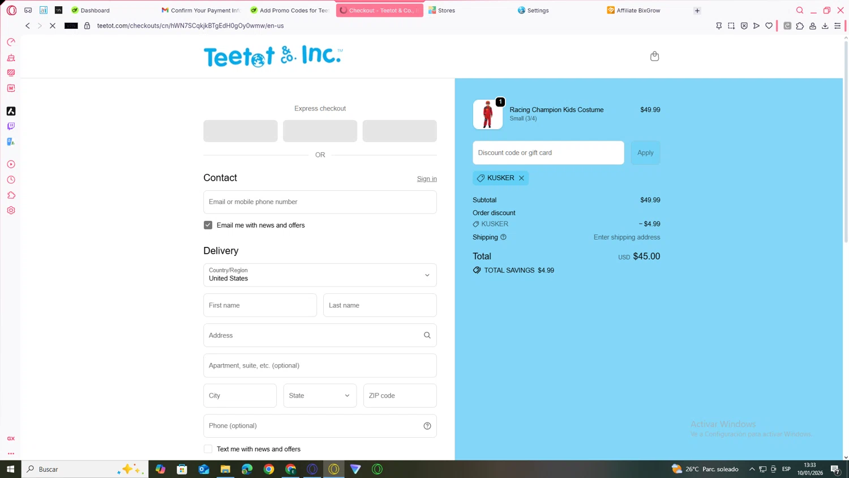849x478 pixels.
Task: Switch to Confirm Your Payment Info tab
Action: click(x=201, y=10)
